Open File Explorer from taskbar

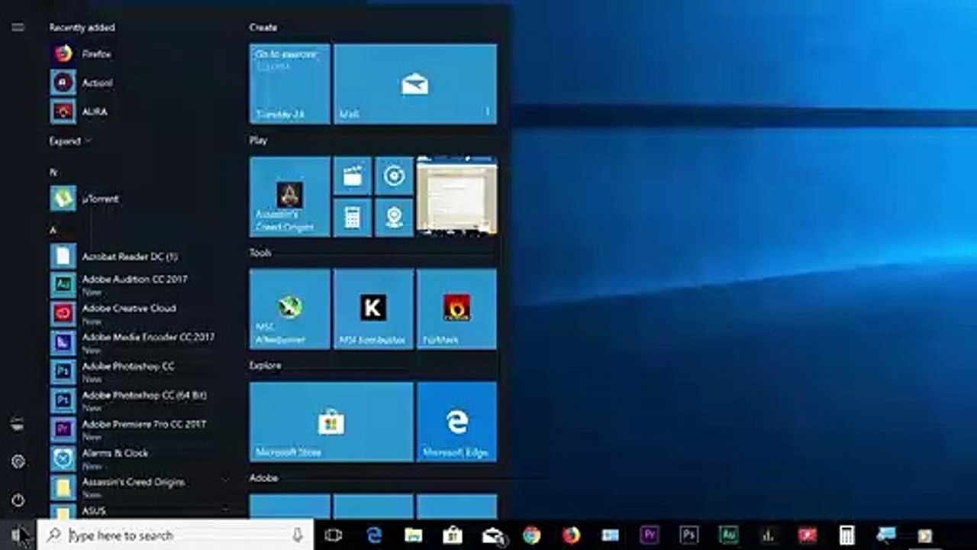tap(414, 535)
